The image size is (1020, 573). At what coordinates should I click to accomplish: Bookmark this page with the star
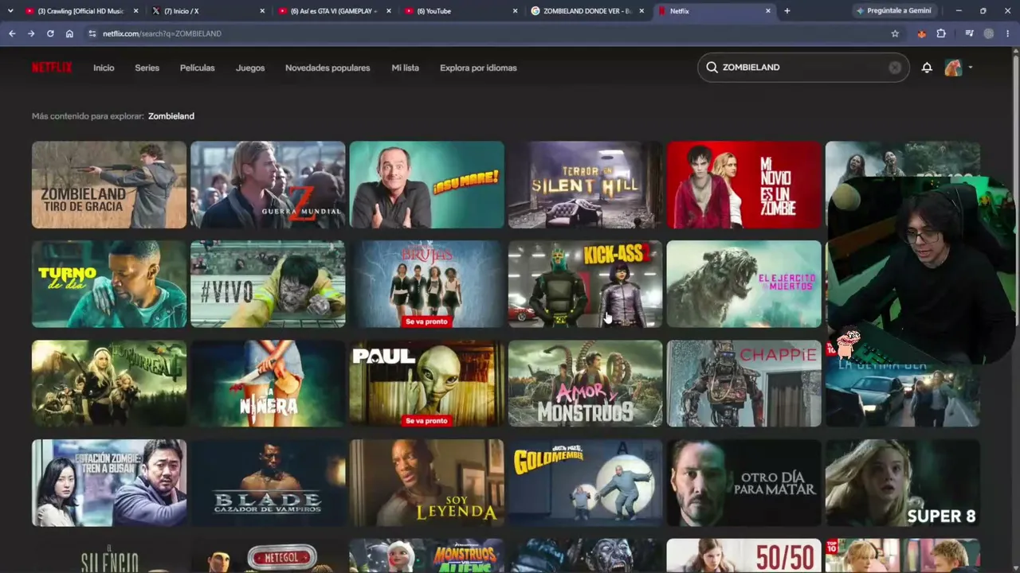point(895,33)
